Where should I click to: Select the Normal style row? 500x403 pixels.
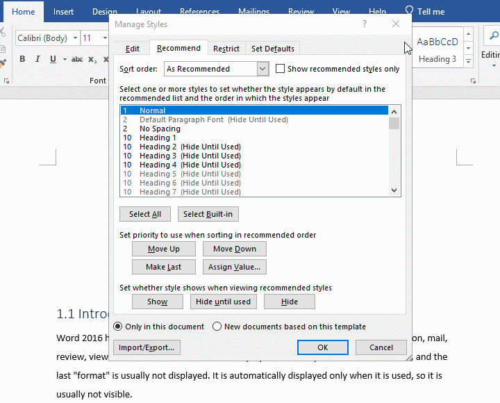[254, 110]
